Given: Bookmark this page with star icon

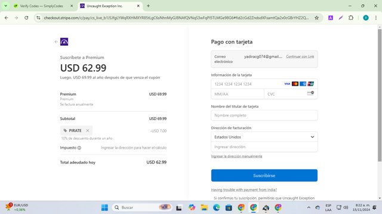Looking at the screenshot, I should [x=316, y=18].
